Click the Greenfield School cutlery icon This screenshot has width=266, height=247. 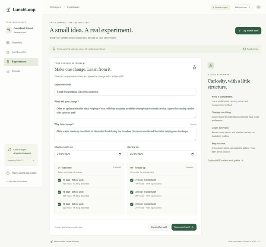coord(9,30)
